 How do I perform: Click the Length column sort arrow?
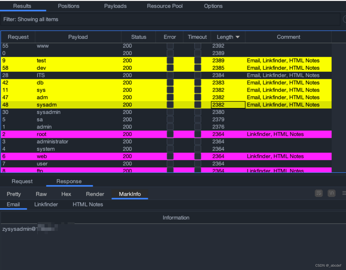(238, 37)
